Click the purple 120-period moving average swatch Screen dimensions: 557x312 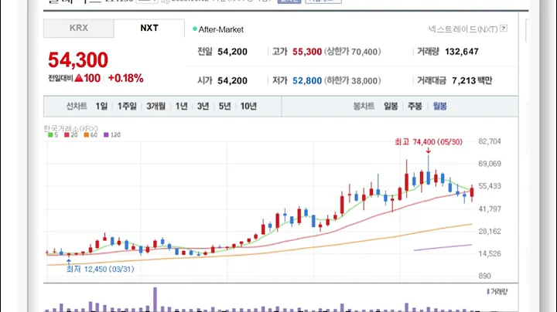tap(106, 134)
